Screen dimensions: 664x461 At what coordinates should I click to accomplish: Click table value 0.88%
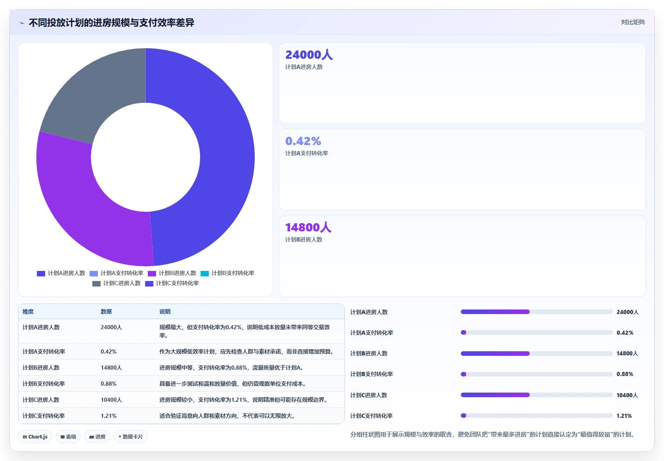pos(109,384)
